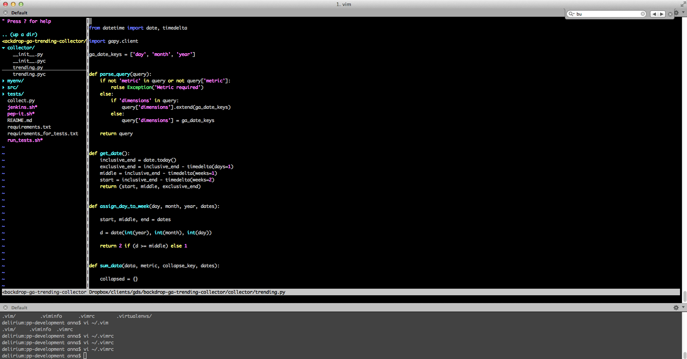This screenshot has height=359, width=687.
Task: Select README.md in file tree
Action: 19,120
